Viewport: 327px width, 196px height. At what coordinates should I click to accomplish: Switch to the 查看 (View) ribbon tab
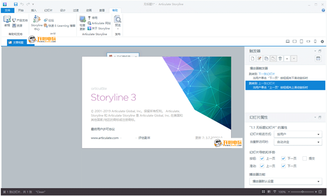[x=102, y=10]
